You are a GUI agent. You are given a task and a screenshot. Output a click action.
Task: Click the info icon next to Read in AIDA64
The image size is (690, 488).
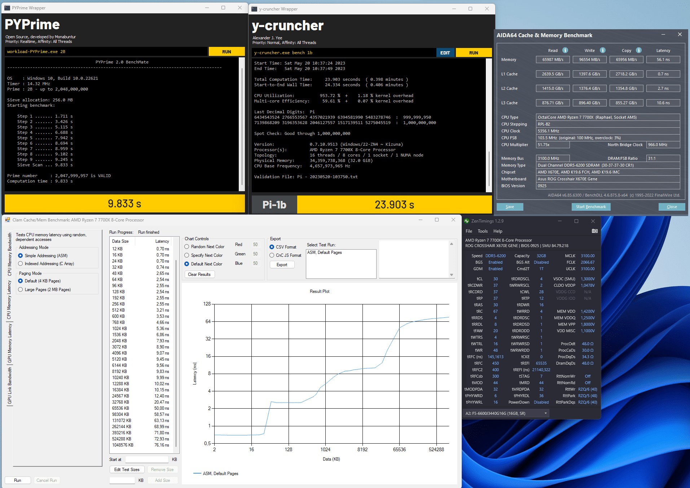tap(565, 50)
